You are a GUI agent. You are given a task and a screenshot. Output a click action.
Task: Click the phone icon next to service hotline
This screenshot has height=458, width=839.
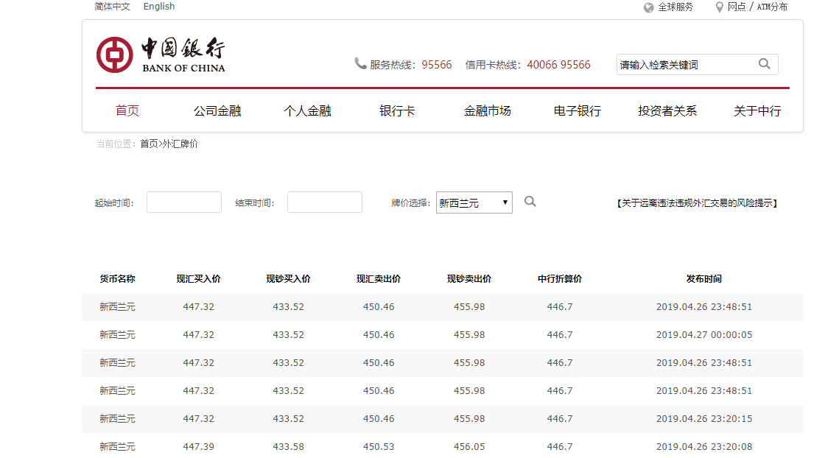point(360,64)
